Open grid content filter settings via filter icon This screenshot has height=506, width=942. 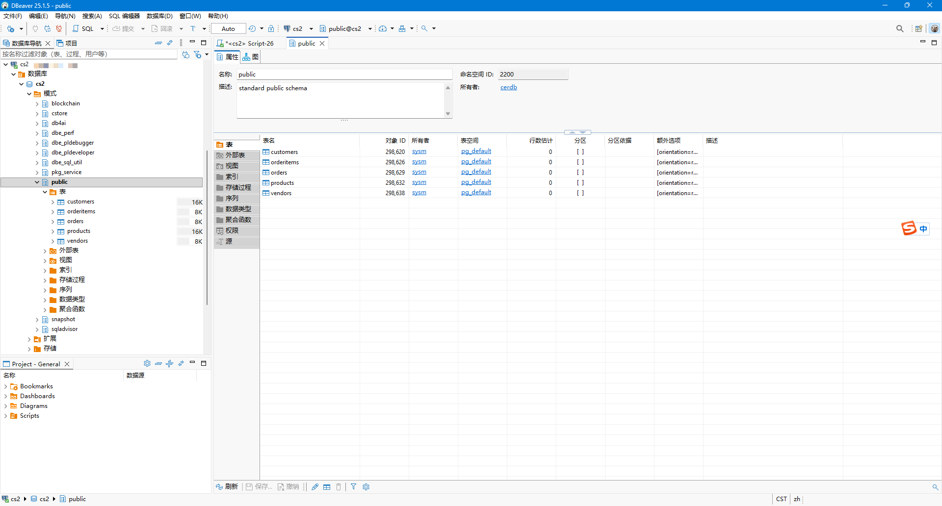(354, 486)
